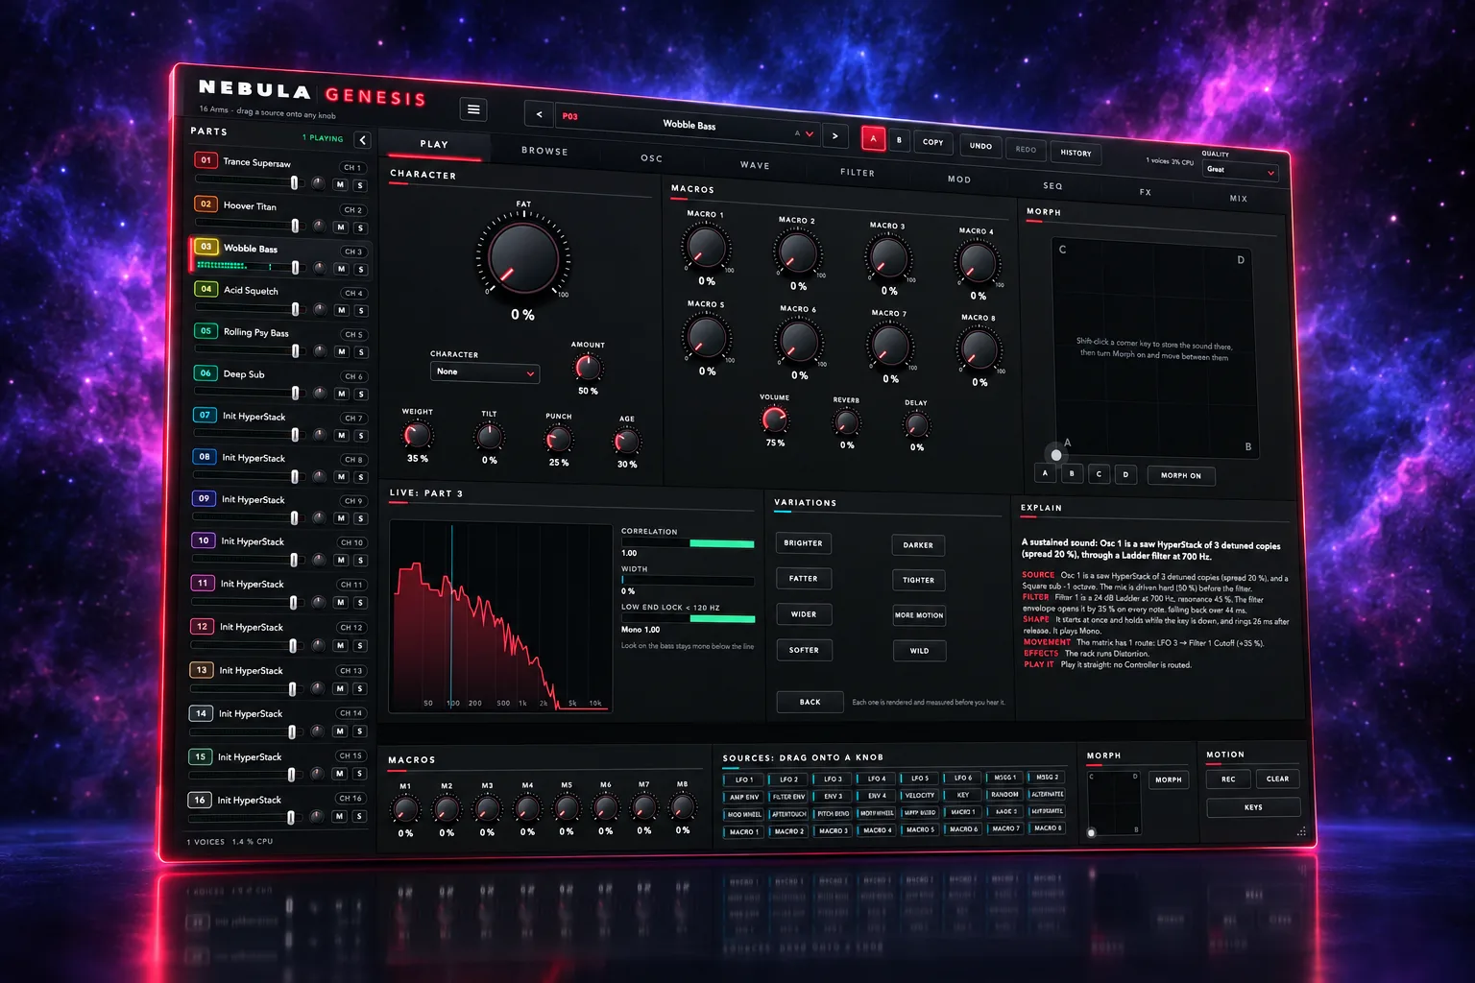
Task: Click the Punch knob at 25 %
Action: pyautogui.click(x=558, y=440)
